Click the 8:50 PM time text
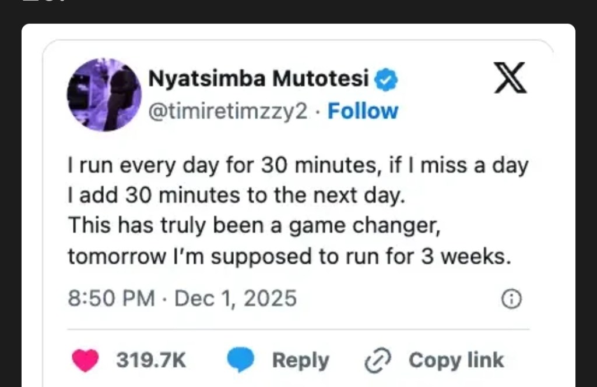The height and width of the screenshot is (387, 597). pos(111,299)
